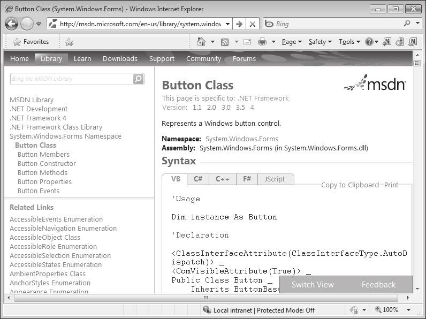Viewport: 426px width, 319px height.
Task: Open AccessibleObject Class related link
Action: tap(45, 238)
